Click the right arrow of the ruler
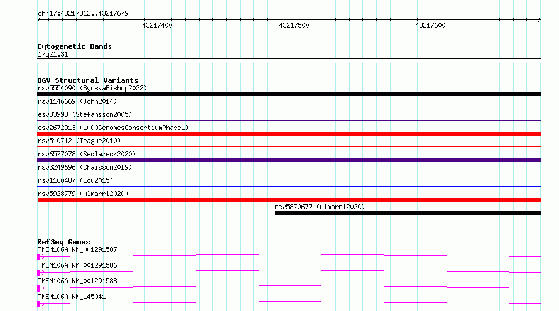The image size is (559, 311). [540, 20]
